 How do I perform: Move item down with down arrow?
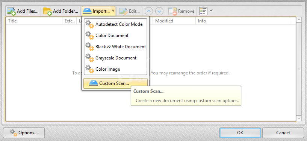159,11
